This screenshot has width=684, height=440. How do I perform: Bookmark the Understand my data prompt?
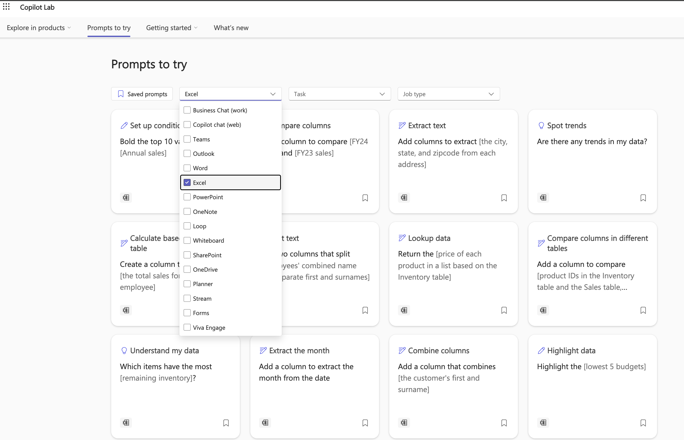226,423
